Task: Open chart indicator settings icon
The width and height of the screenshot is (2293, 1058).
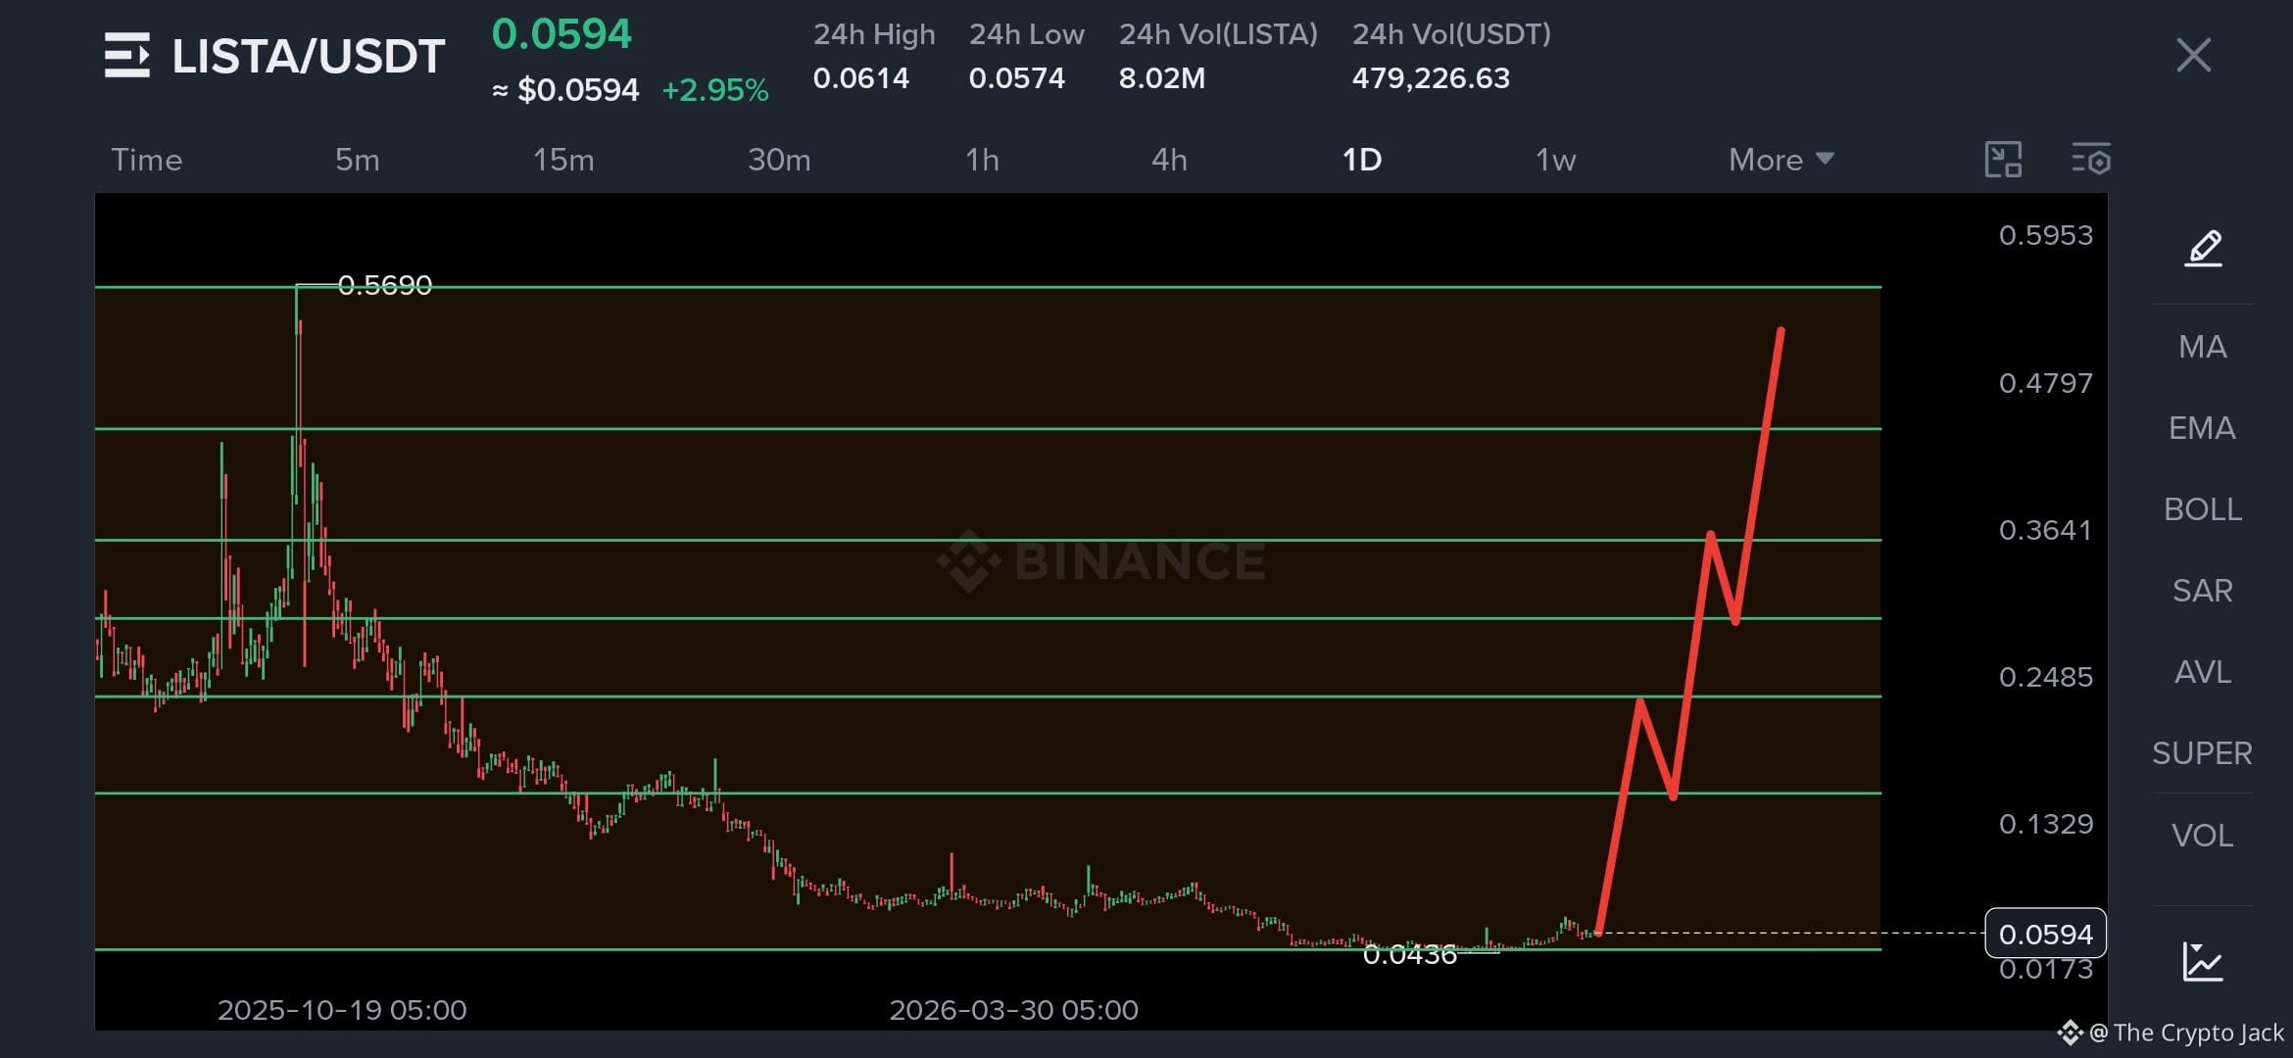Action: (x=2091, y=159)
